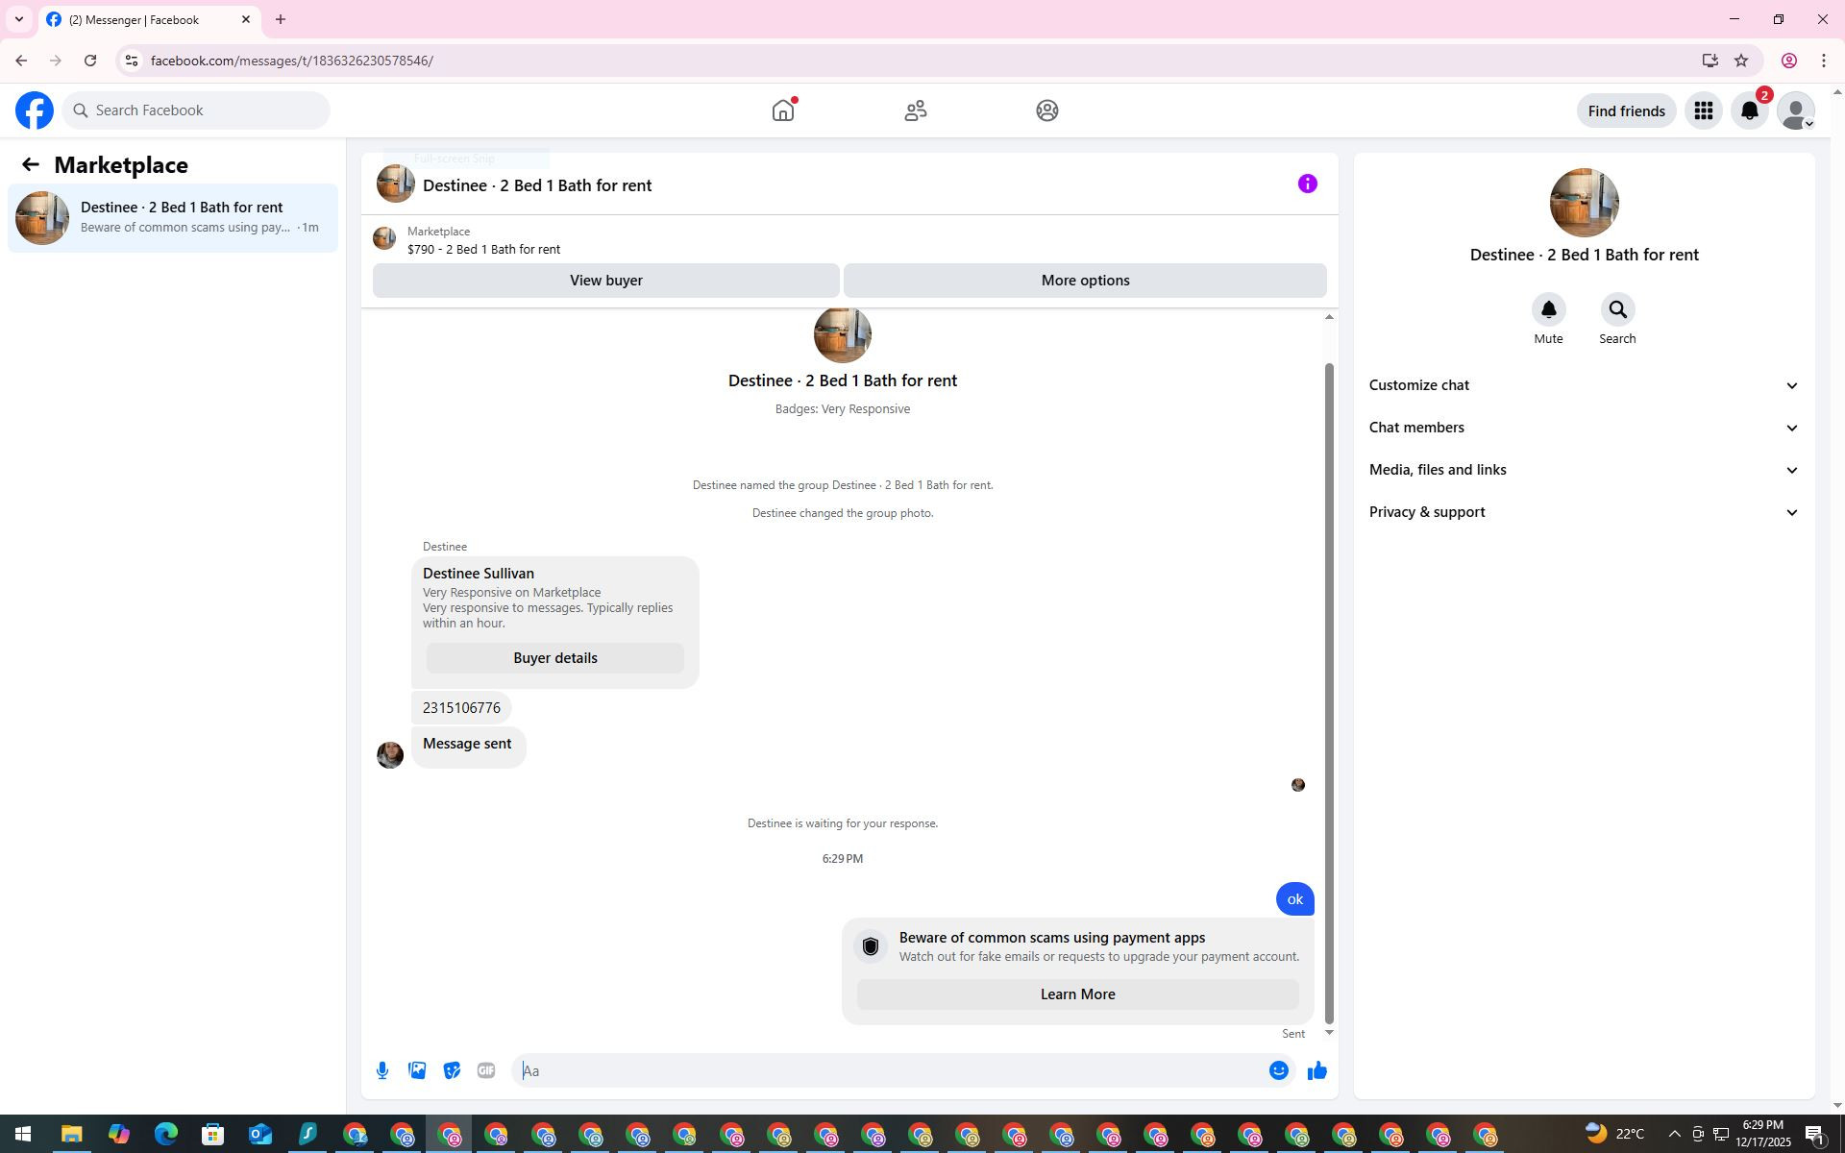Search in the conversation via the magnifier icon
The image size is (1845, 1153).
point(1617,310)
